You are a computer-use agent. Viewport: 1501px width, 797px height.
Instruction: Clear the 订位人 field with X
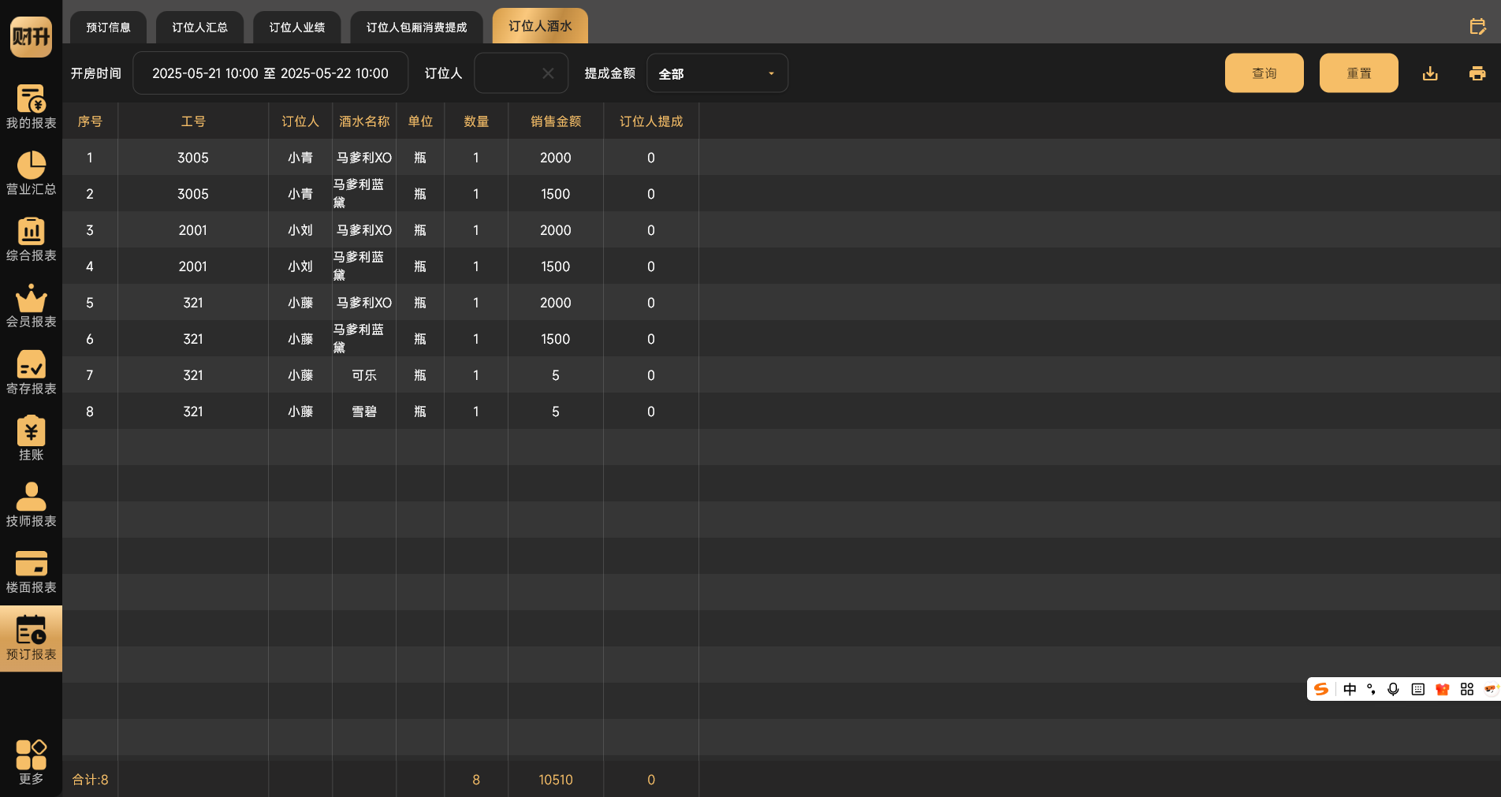tap(548, 73)
